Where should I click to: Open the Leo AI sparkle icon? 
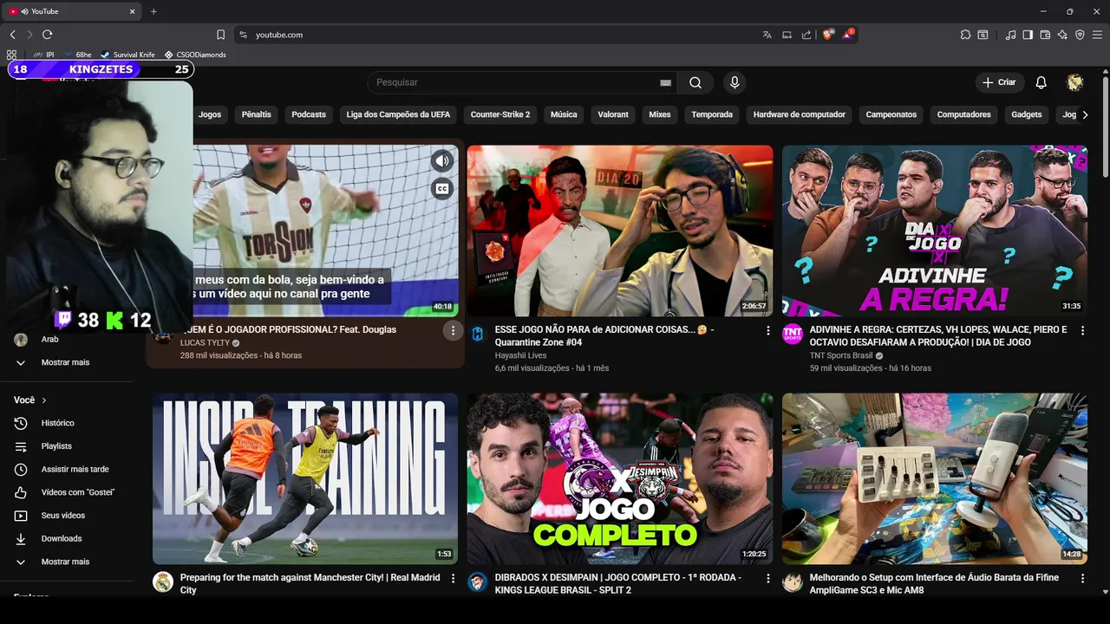click(1062, 35)
